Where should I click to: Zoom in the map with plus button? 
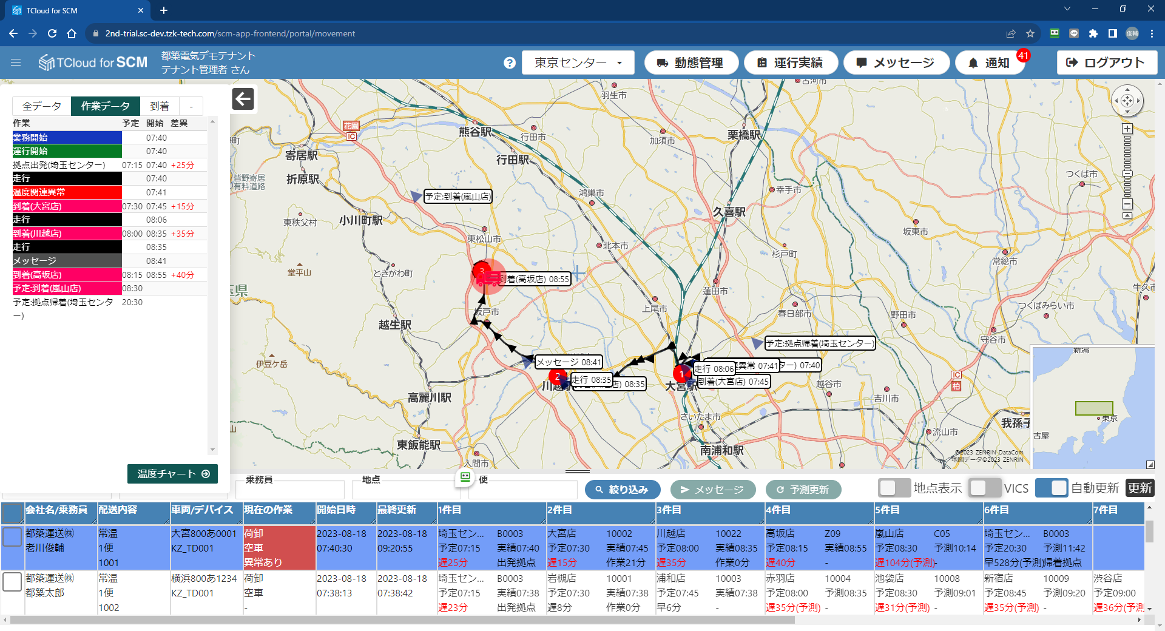1127,129
